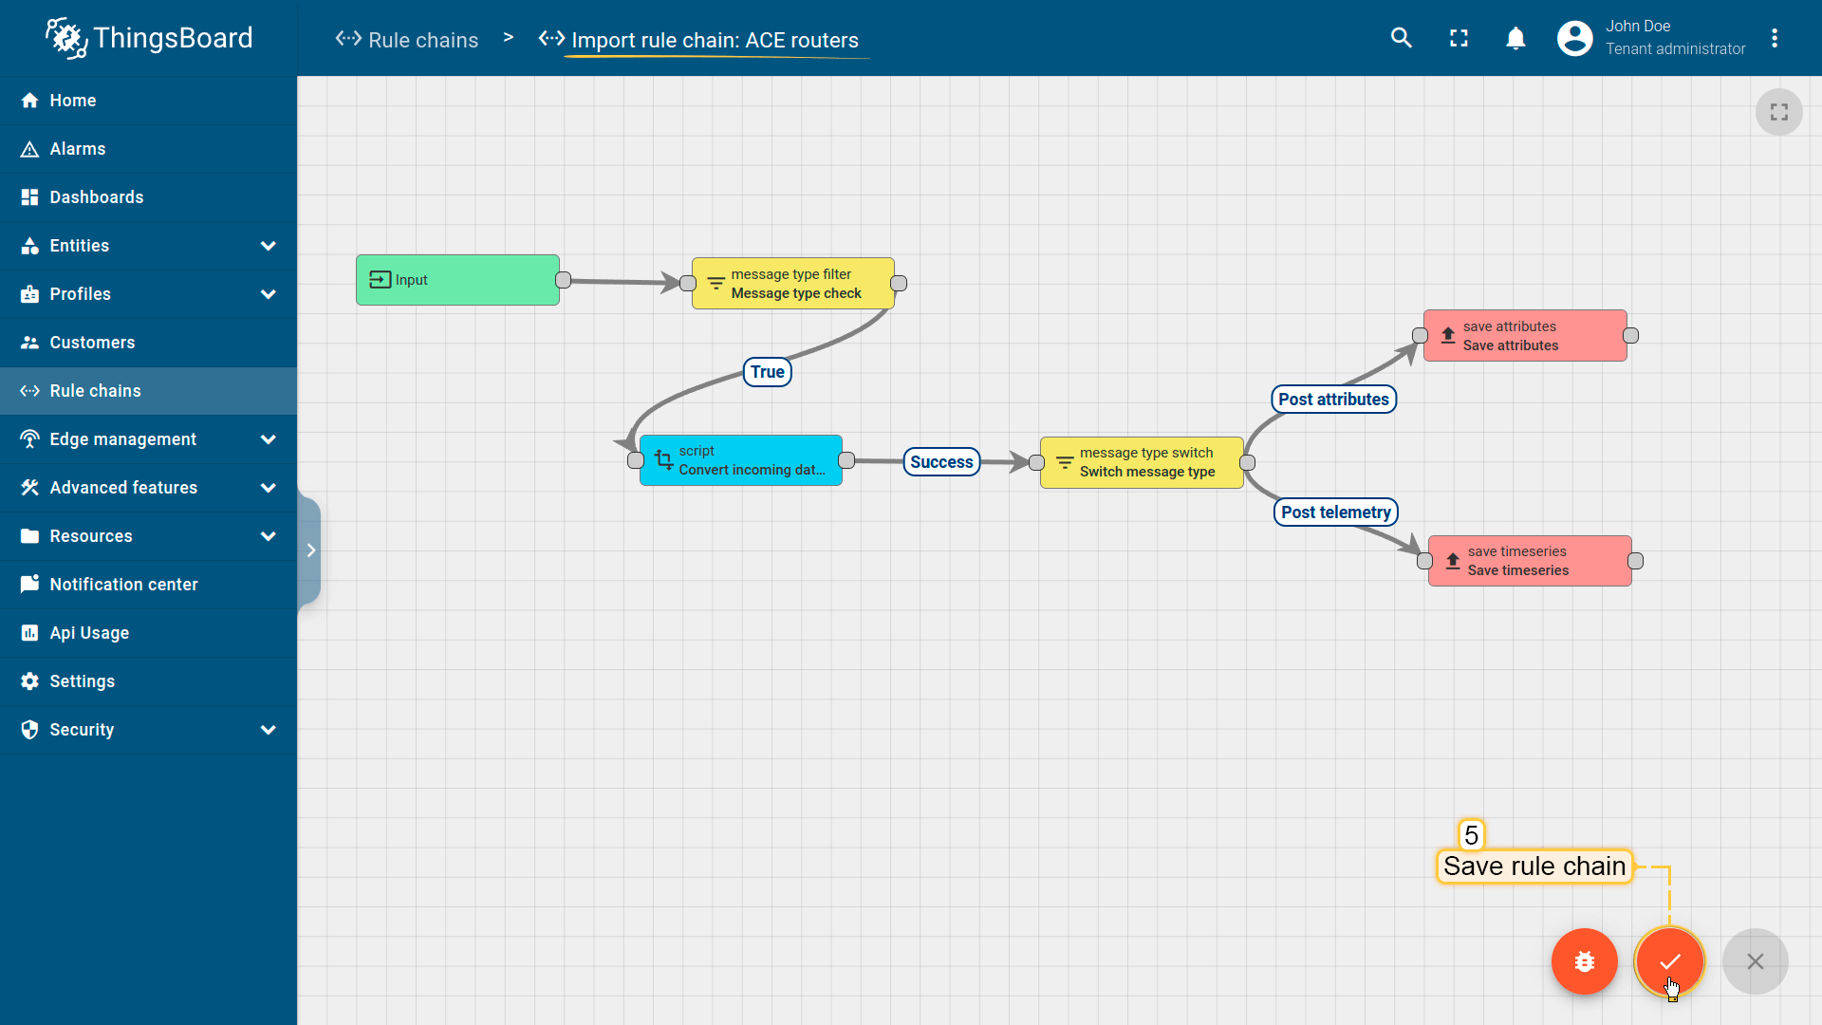Toggle fullscreen mode from top header bar

1459,38
